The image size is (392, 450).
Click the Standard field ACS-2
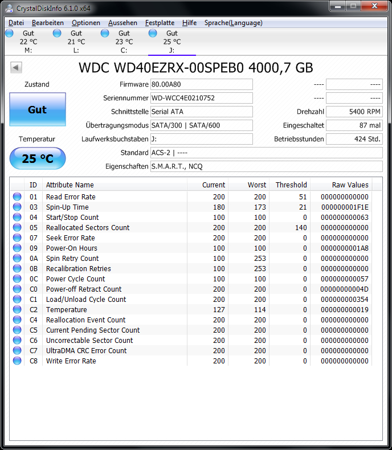tap(266, 153)
